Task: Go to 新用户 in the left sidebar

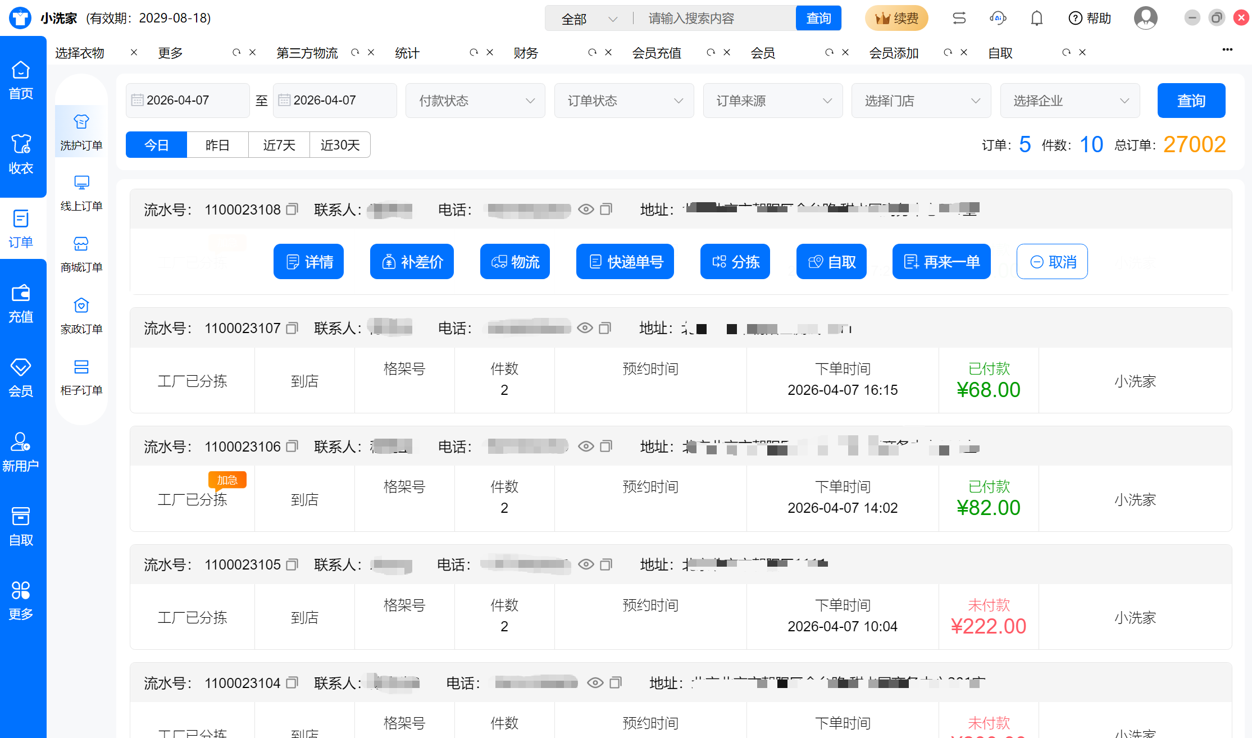Action: pos(21,452)
